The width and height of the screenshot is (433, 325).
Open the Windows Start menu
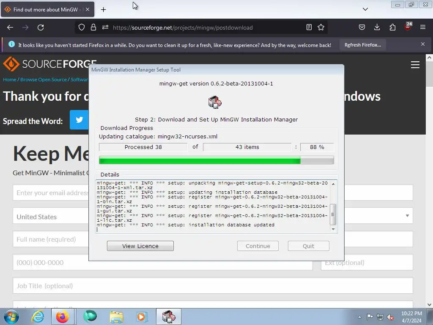pos(11,317)
